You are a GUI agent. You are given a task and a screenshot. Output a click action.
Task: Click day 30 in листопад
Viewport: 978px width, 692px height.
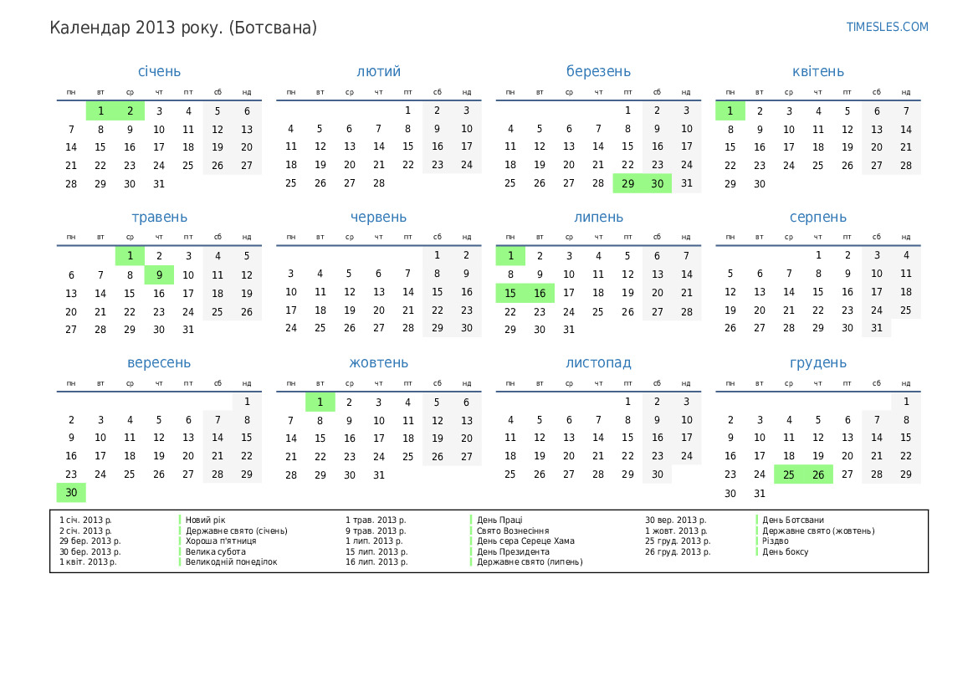coord(657,474)
